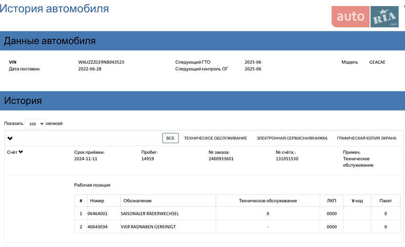The height and width of the screenshot is (247, 405).
Task: Click the VIN number WAUZZZGE9NB043523
Action: 101,62
